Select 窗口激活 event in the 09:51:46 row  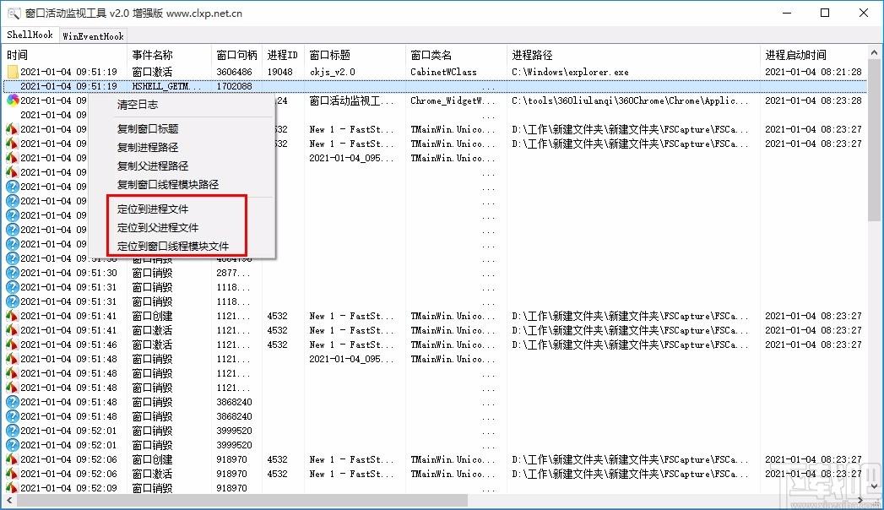(152, 345)
